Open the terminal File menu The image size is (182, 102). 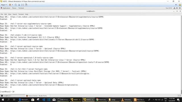click(2, 14)
